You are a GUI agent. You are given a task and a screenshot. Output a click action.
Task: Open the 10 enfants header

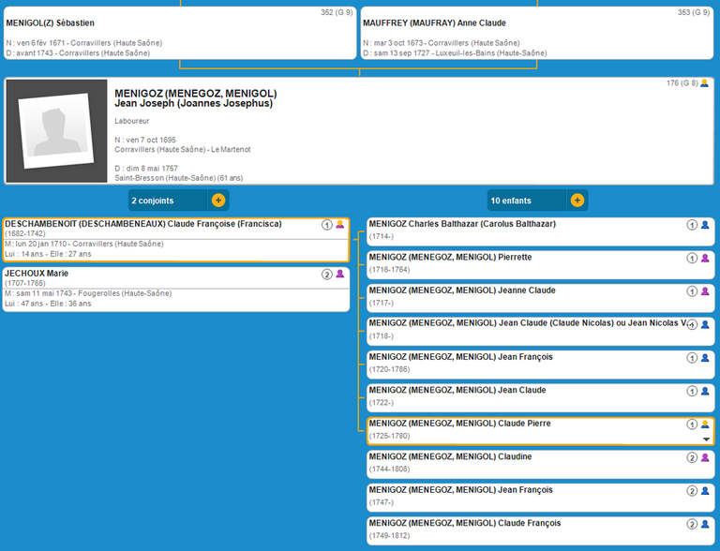coord(526,201)
